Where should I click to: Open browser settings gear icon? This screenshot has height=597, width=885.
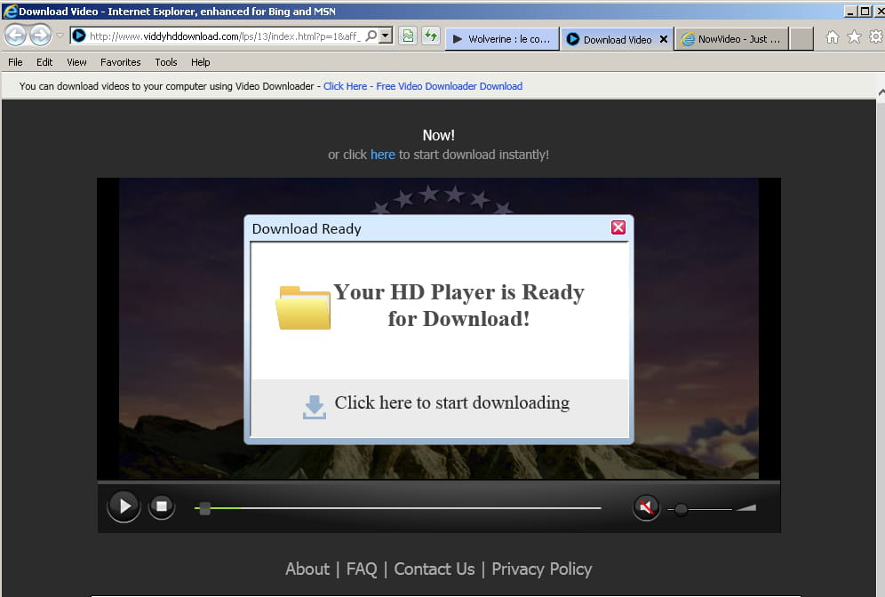pyautogui.click(x=875, y=37)
